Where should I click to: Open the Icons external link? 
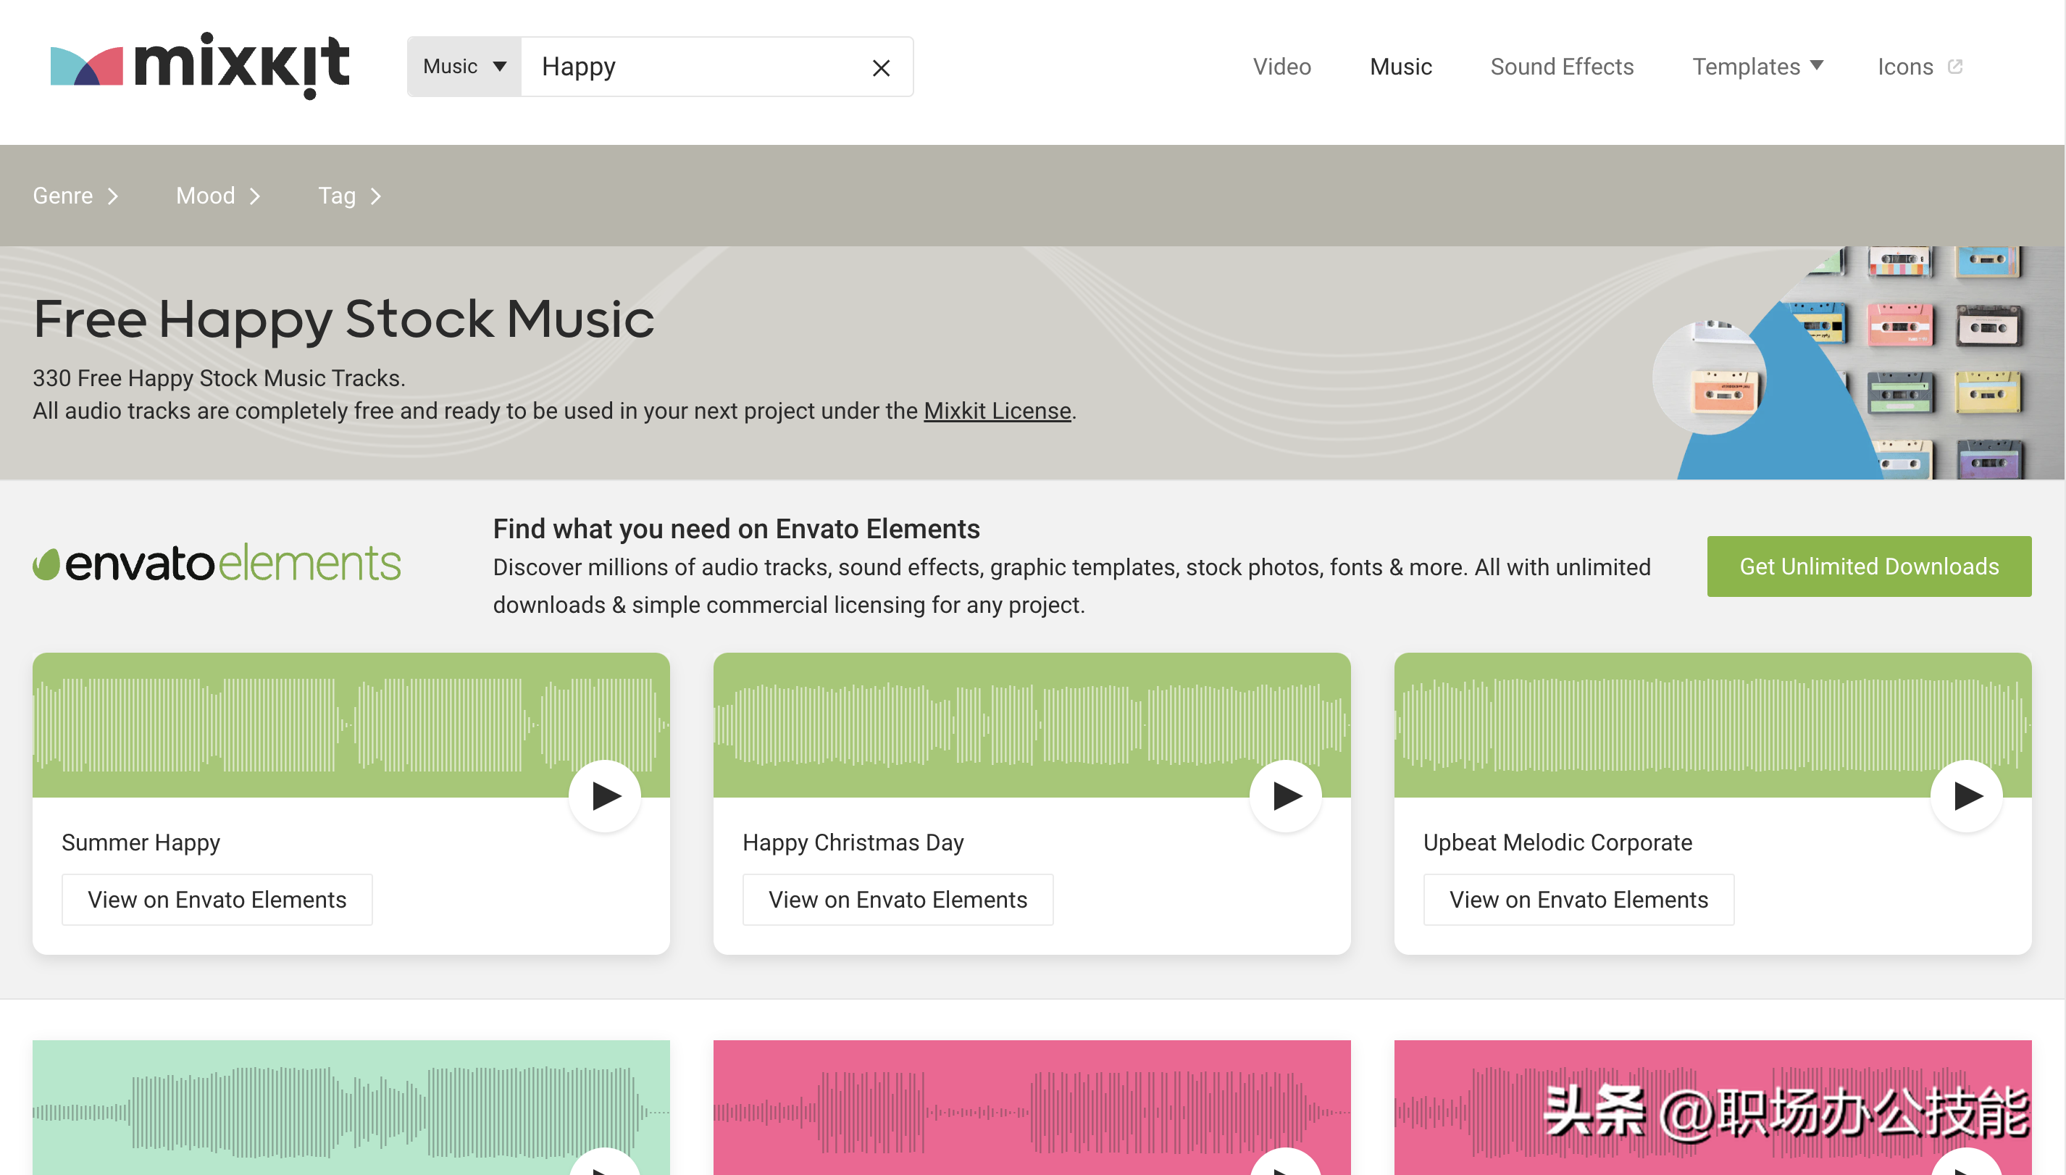coord(1919,66)
